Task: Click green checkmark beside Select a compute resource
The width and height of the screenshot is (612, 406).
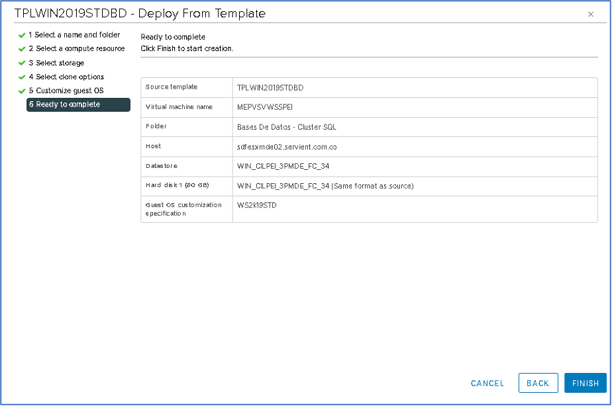Action: pos(22,49)
